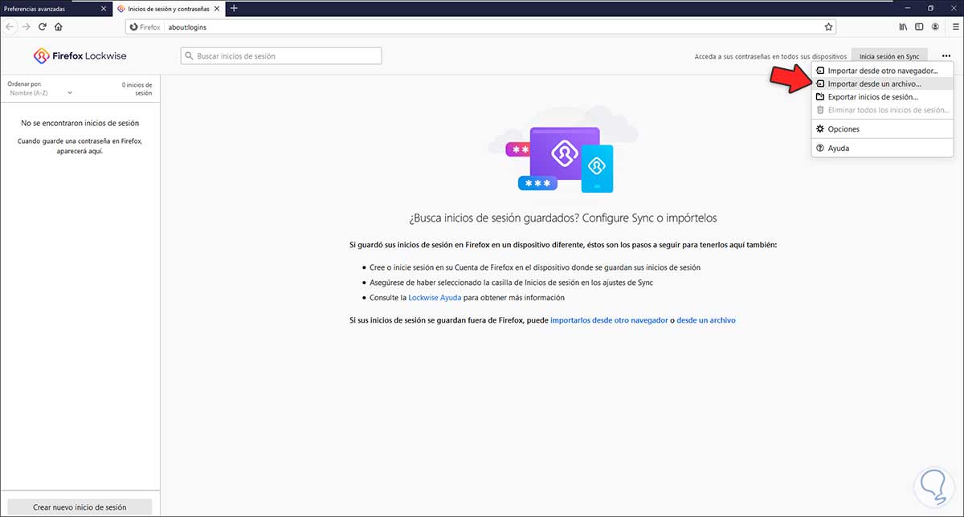This screenshot has height=517, width=964.
Task: Show the sidebars toolbar icon
Action: click(919, 26)
